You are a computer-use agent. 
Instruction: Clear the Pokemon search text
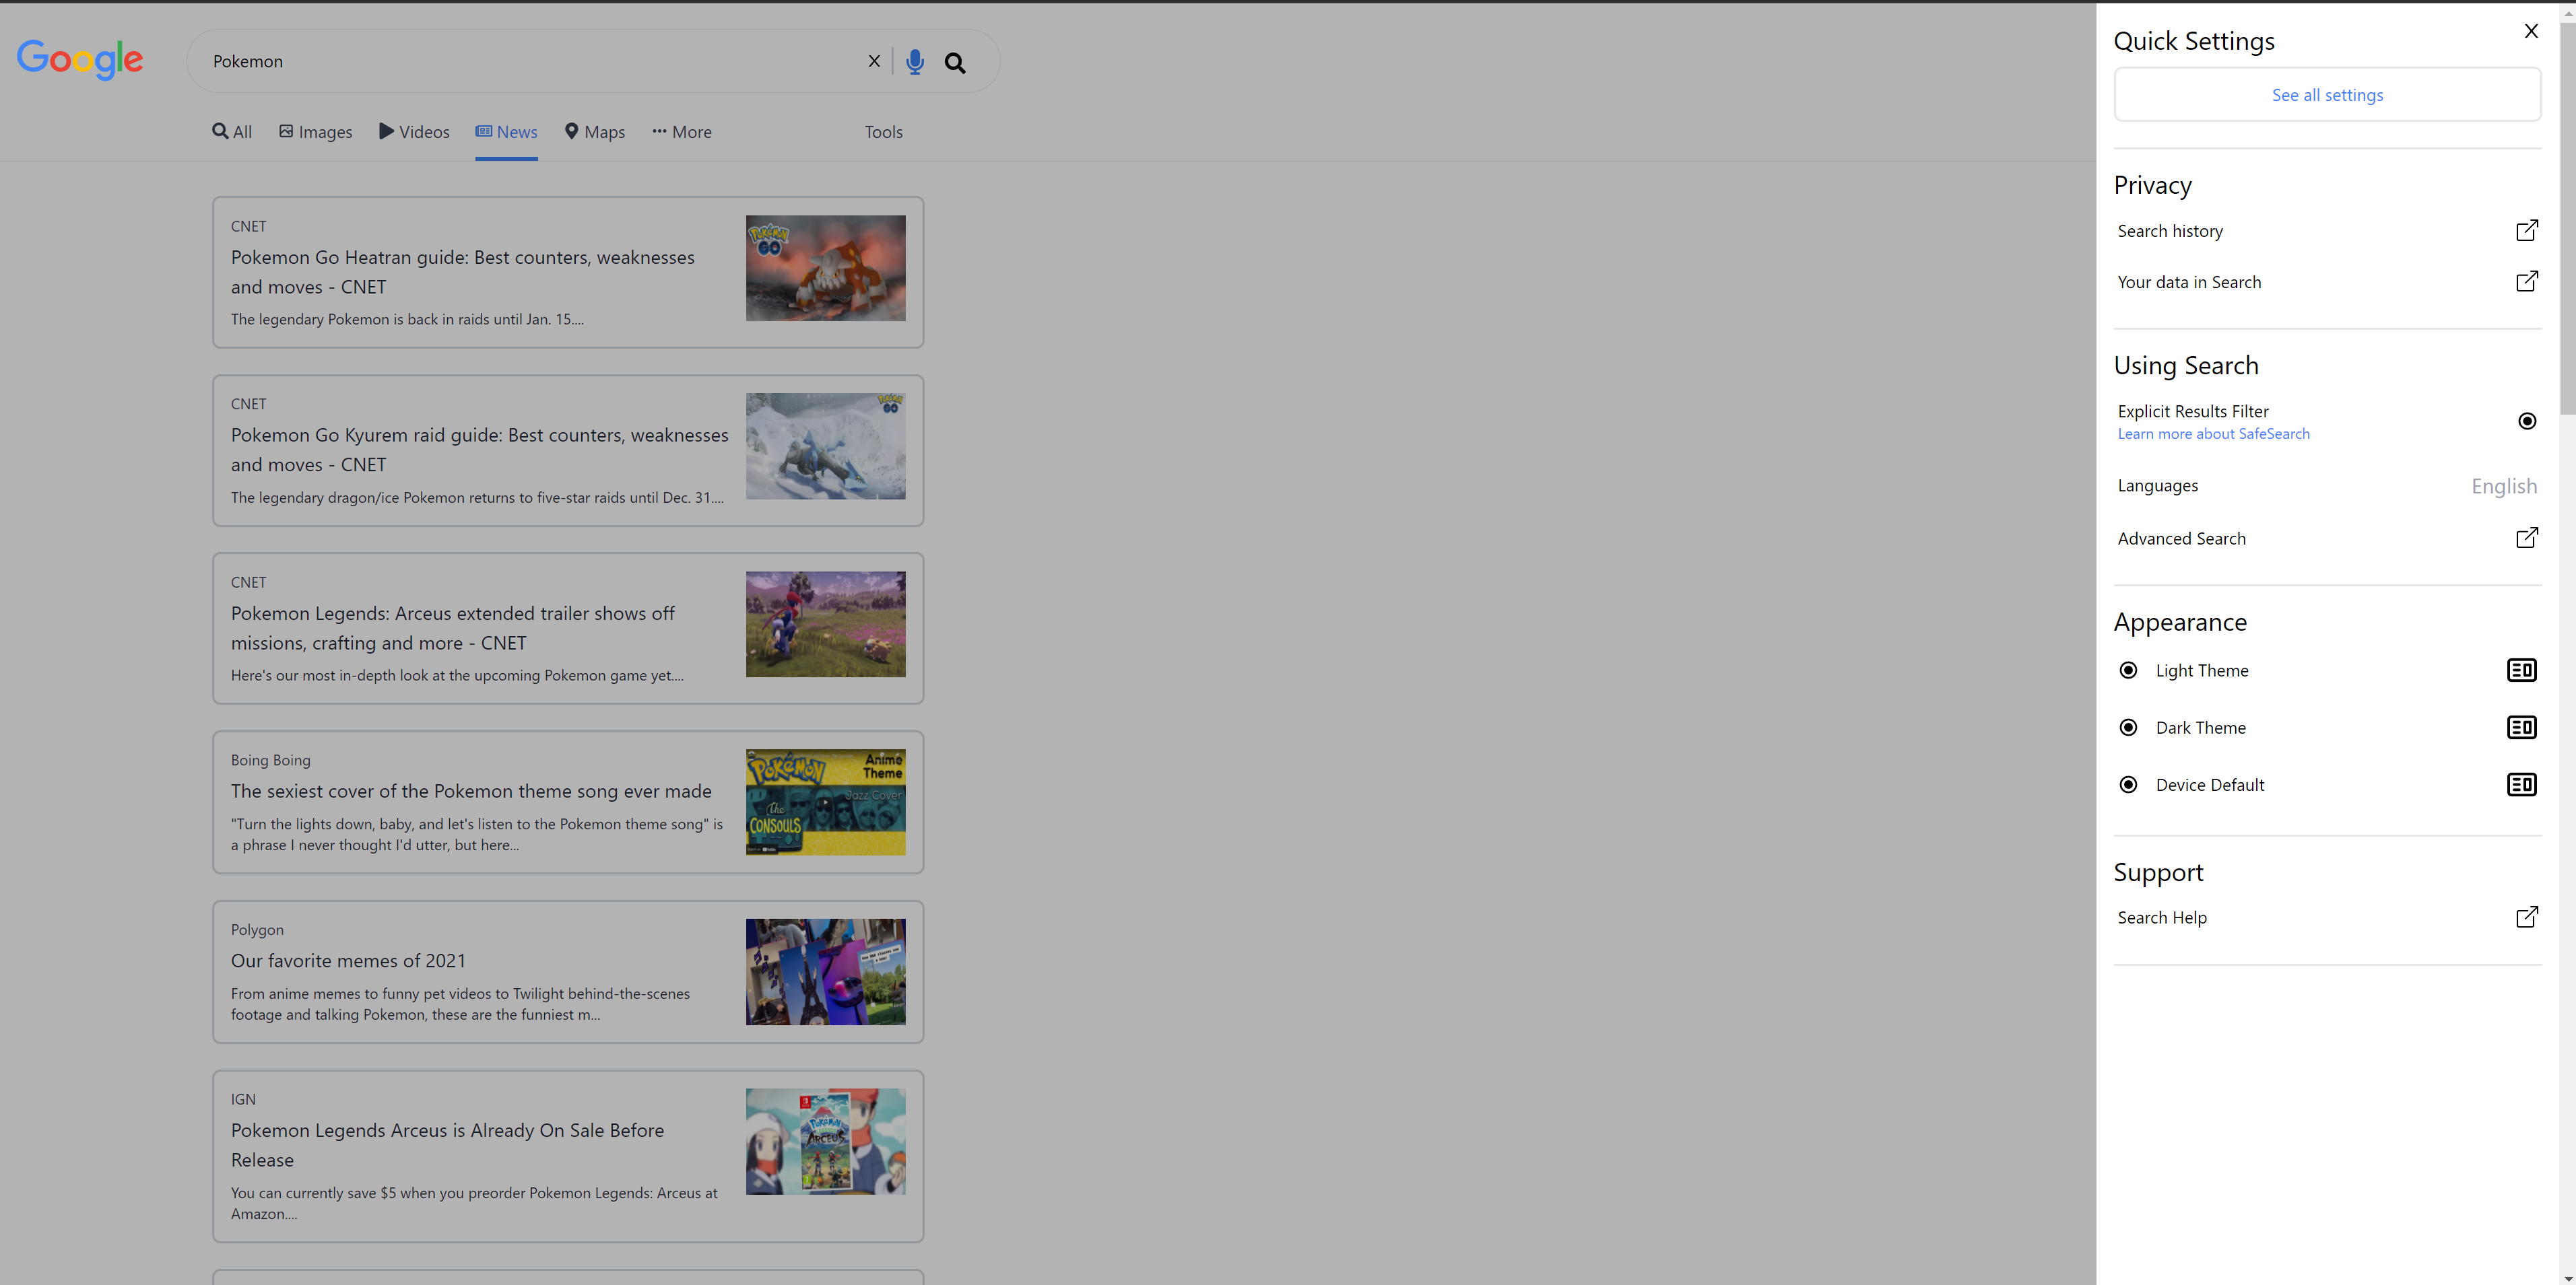(874, 61)
